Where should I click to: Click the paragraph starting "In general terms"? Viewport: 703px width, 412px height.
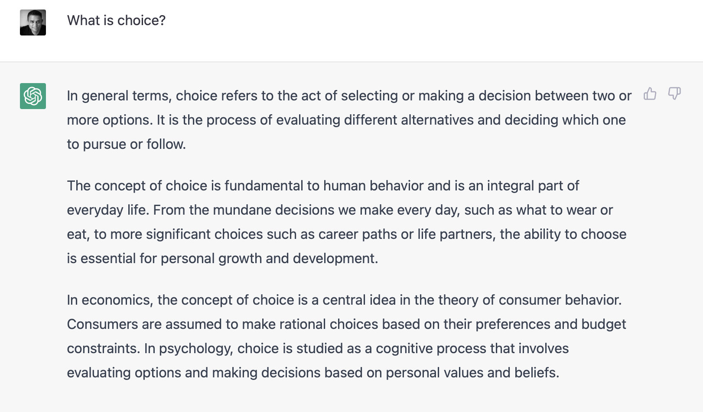coord(349,120)
